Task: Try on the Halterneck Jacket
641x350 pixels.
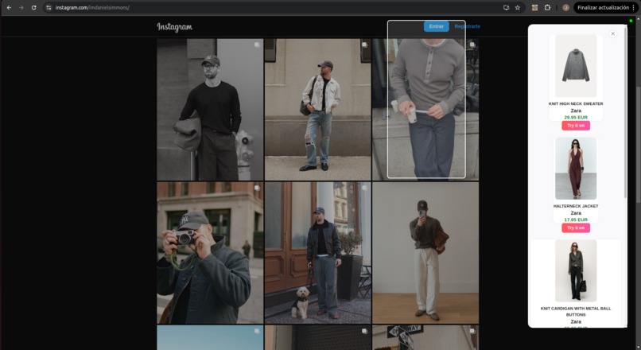Action: 576,227
